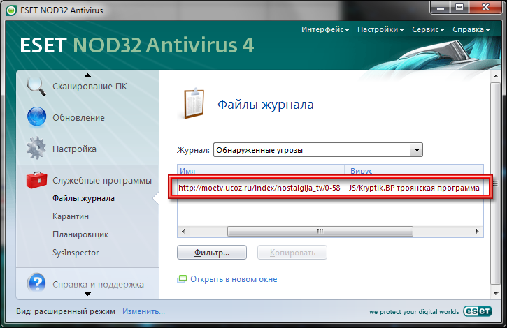Click main panel vertical scrollbar thumb
Viewport: 507px width, 328px height.
click(495, 184)
